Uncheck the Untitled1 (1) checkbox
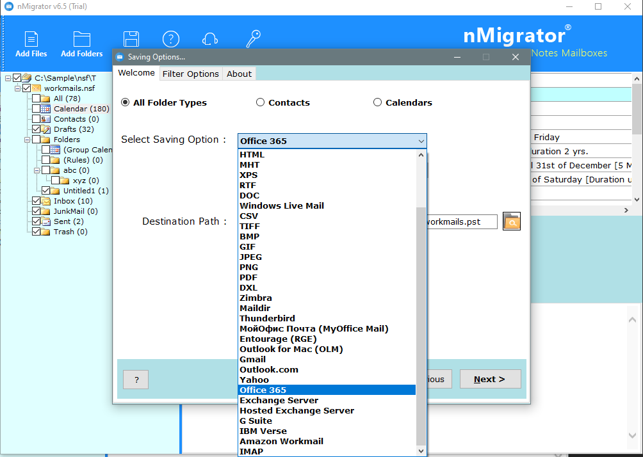643x457 pixels. pyautogui.click(x=45, y=191)
